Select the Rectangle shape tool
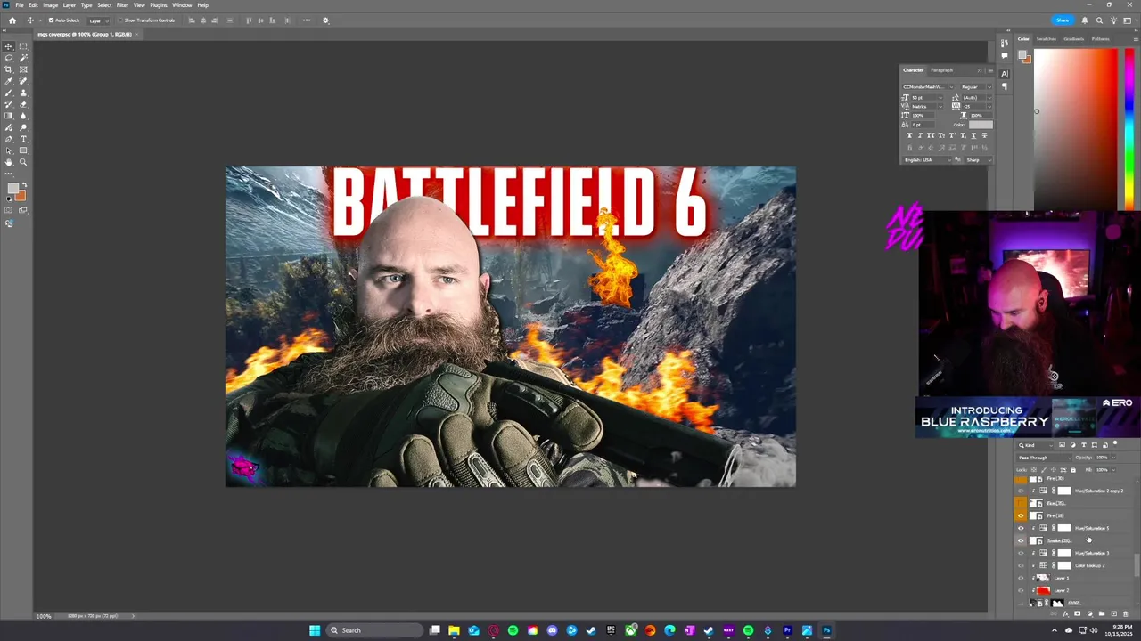This screenshot has width=1141, height=641. (x=23, y=150)
